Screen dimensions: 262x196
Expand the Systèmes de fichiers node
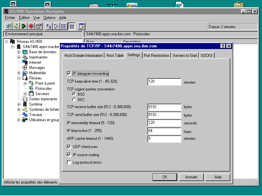point(19,109)
